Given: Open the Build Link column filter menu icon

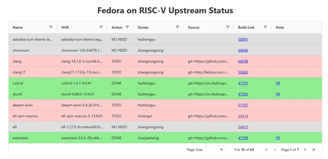Looking at the screenshot, I should (265, 27).
